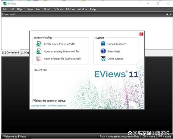Viewport: 173px width, 139px height.
Task: Open the View menu
Action: coord(30,9)
